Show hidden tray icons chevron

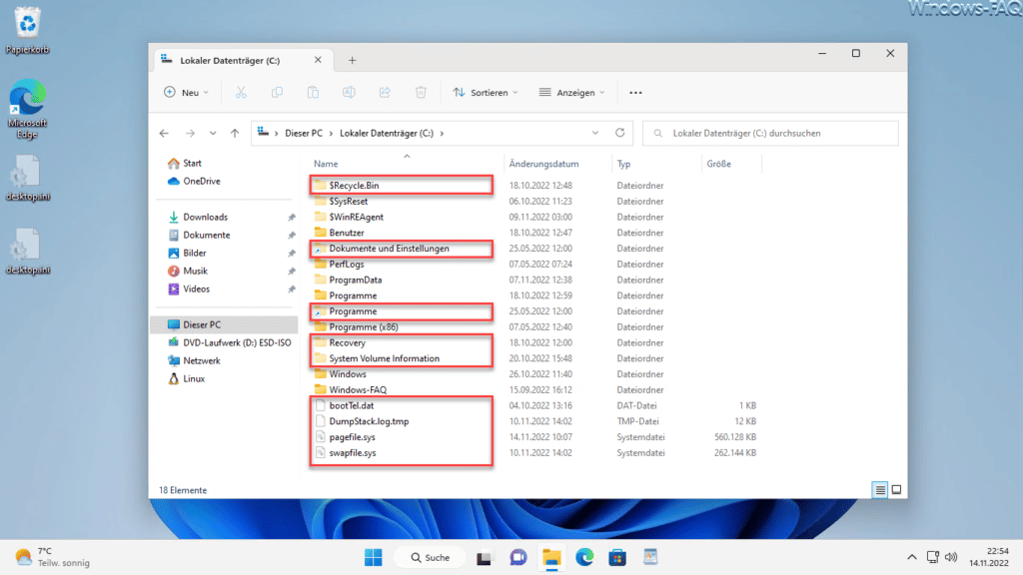(911, 557)
